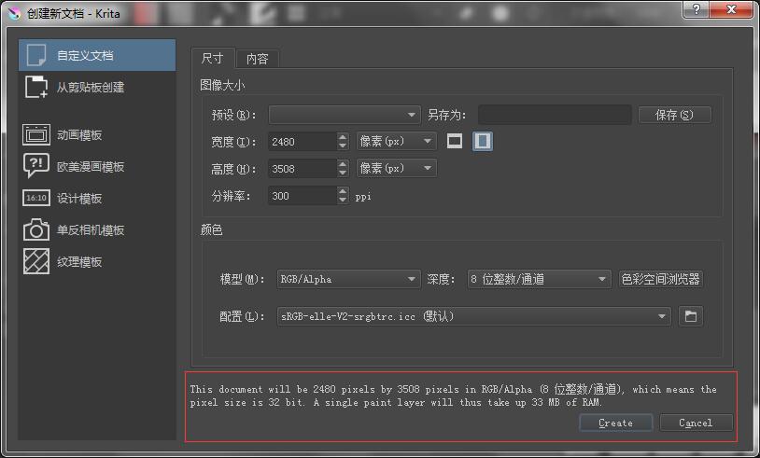Decrease width with the down arrow
This screenshot has height=458, width=760.
coord(343,146)
